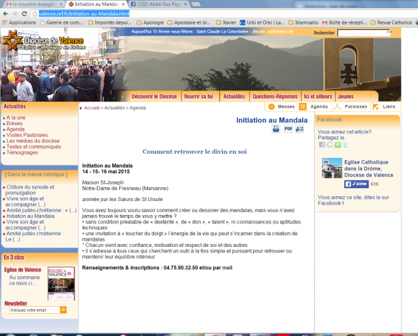Viewport: 418px width, 336px height.
Task: Close the Abbé Guy Pagès Facebook tab
Action: pos(185,4)
